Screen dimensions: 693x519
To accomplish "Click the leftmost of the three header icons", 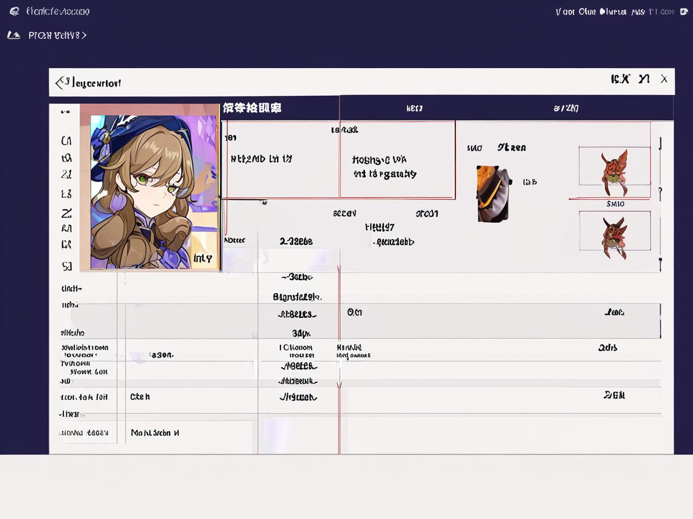I will tap(620, 79).
